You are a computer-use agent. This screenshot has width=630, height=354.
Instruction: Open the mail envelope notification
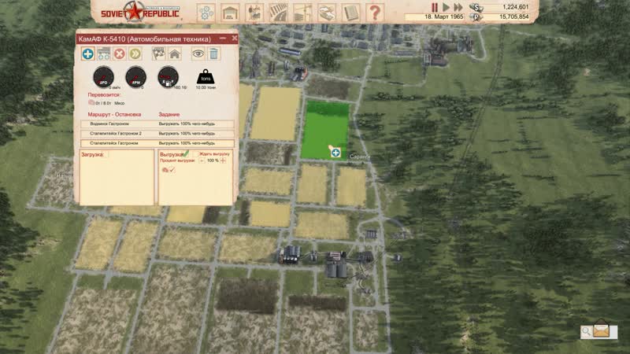(x=602, y=330)
